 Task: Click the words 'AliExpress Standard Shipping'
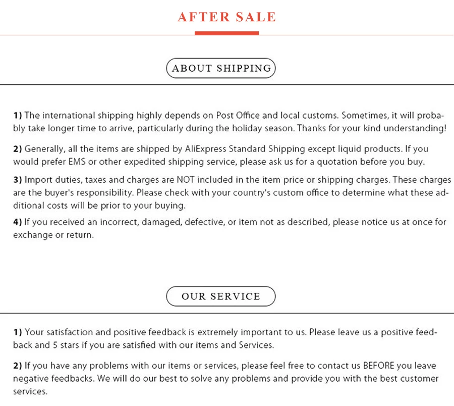tap(245, 149)
